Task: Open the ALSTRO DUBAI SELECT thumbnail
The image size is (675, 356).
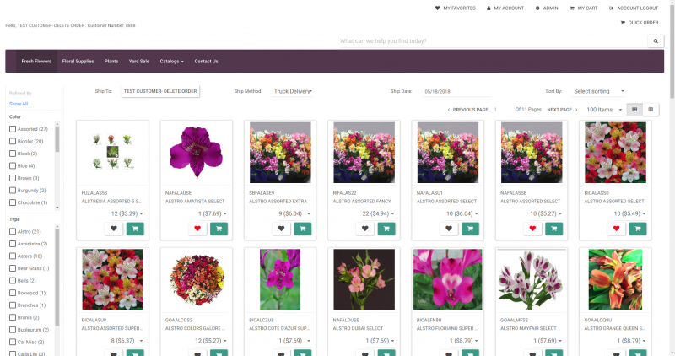Action: (x=364, y=279)
